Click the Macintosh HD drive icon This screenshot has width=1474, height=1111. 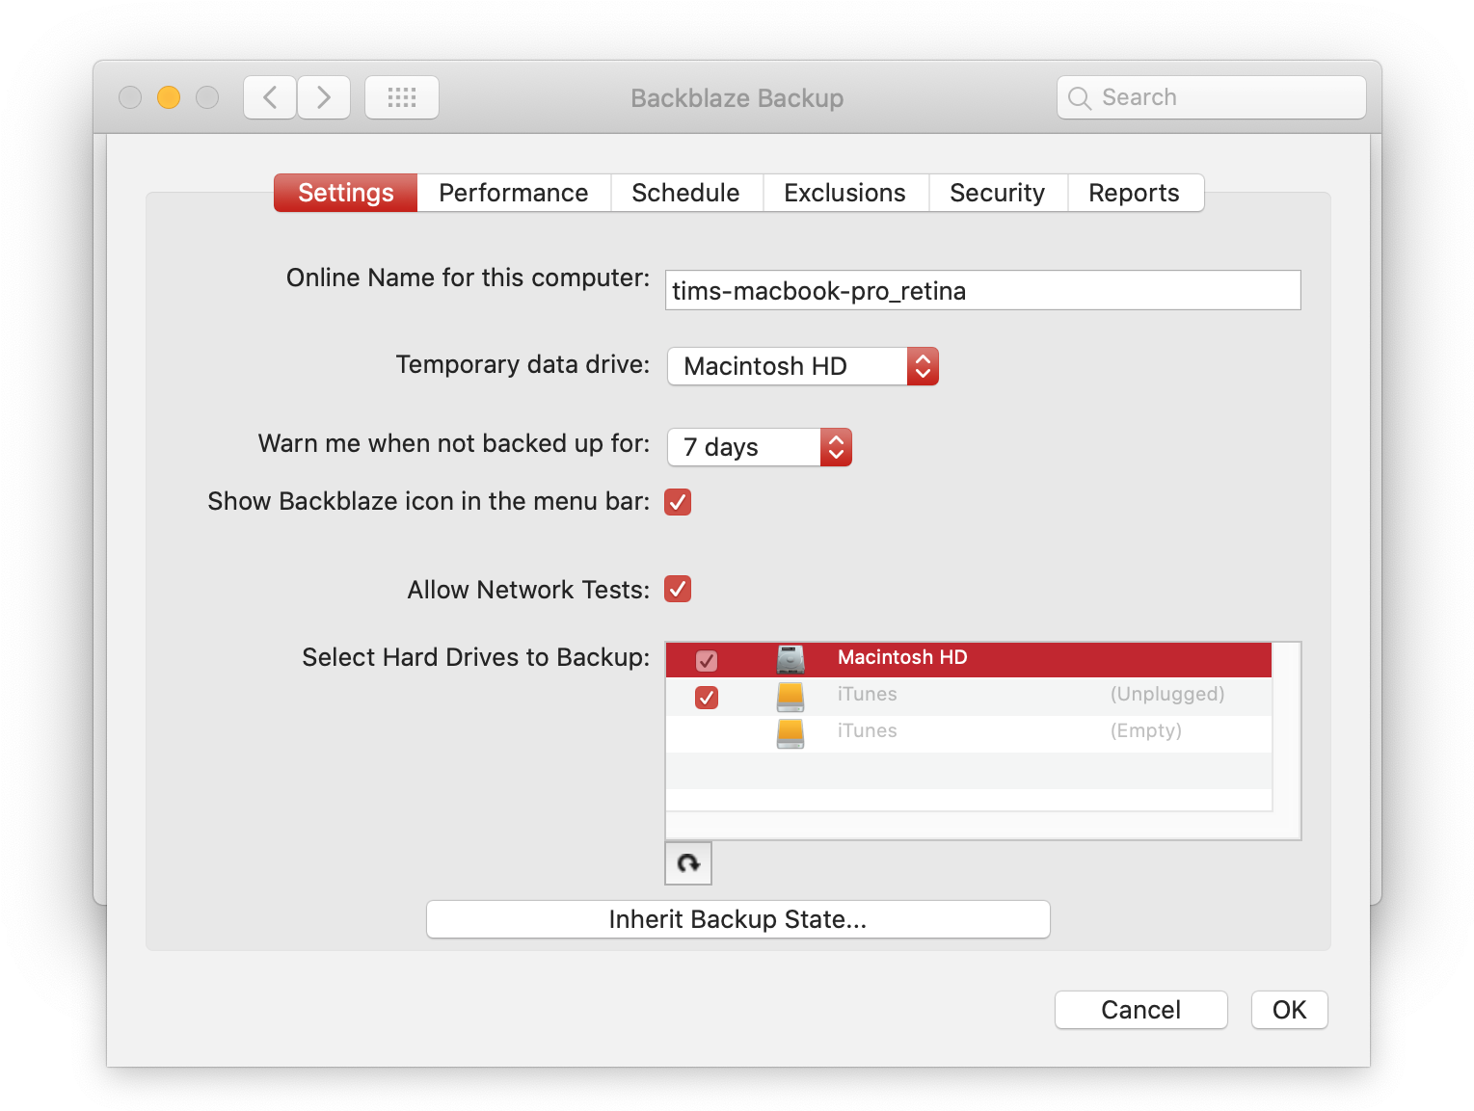[791, 659]
